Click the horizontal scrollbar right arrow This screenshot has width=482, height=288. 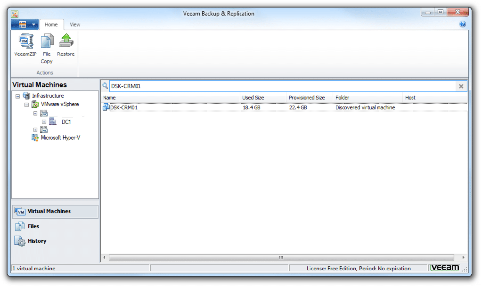click(463, 257)
